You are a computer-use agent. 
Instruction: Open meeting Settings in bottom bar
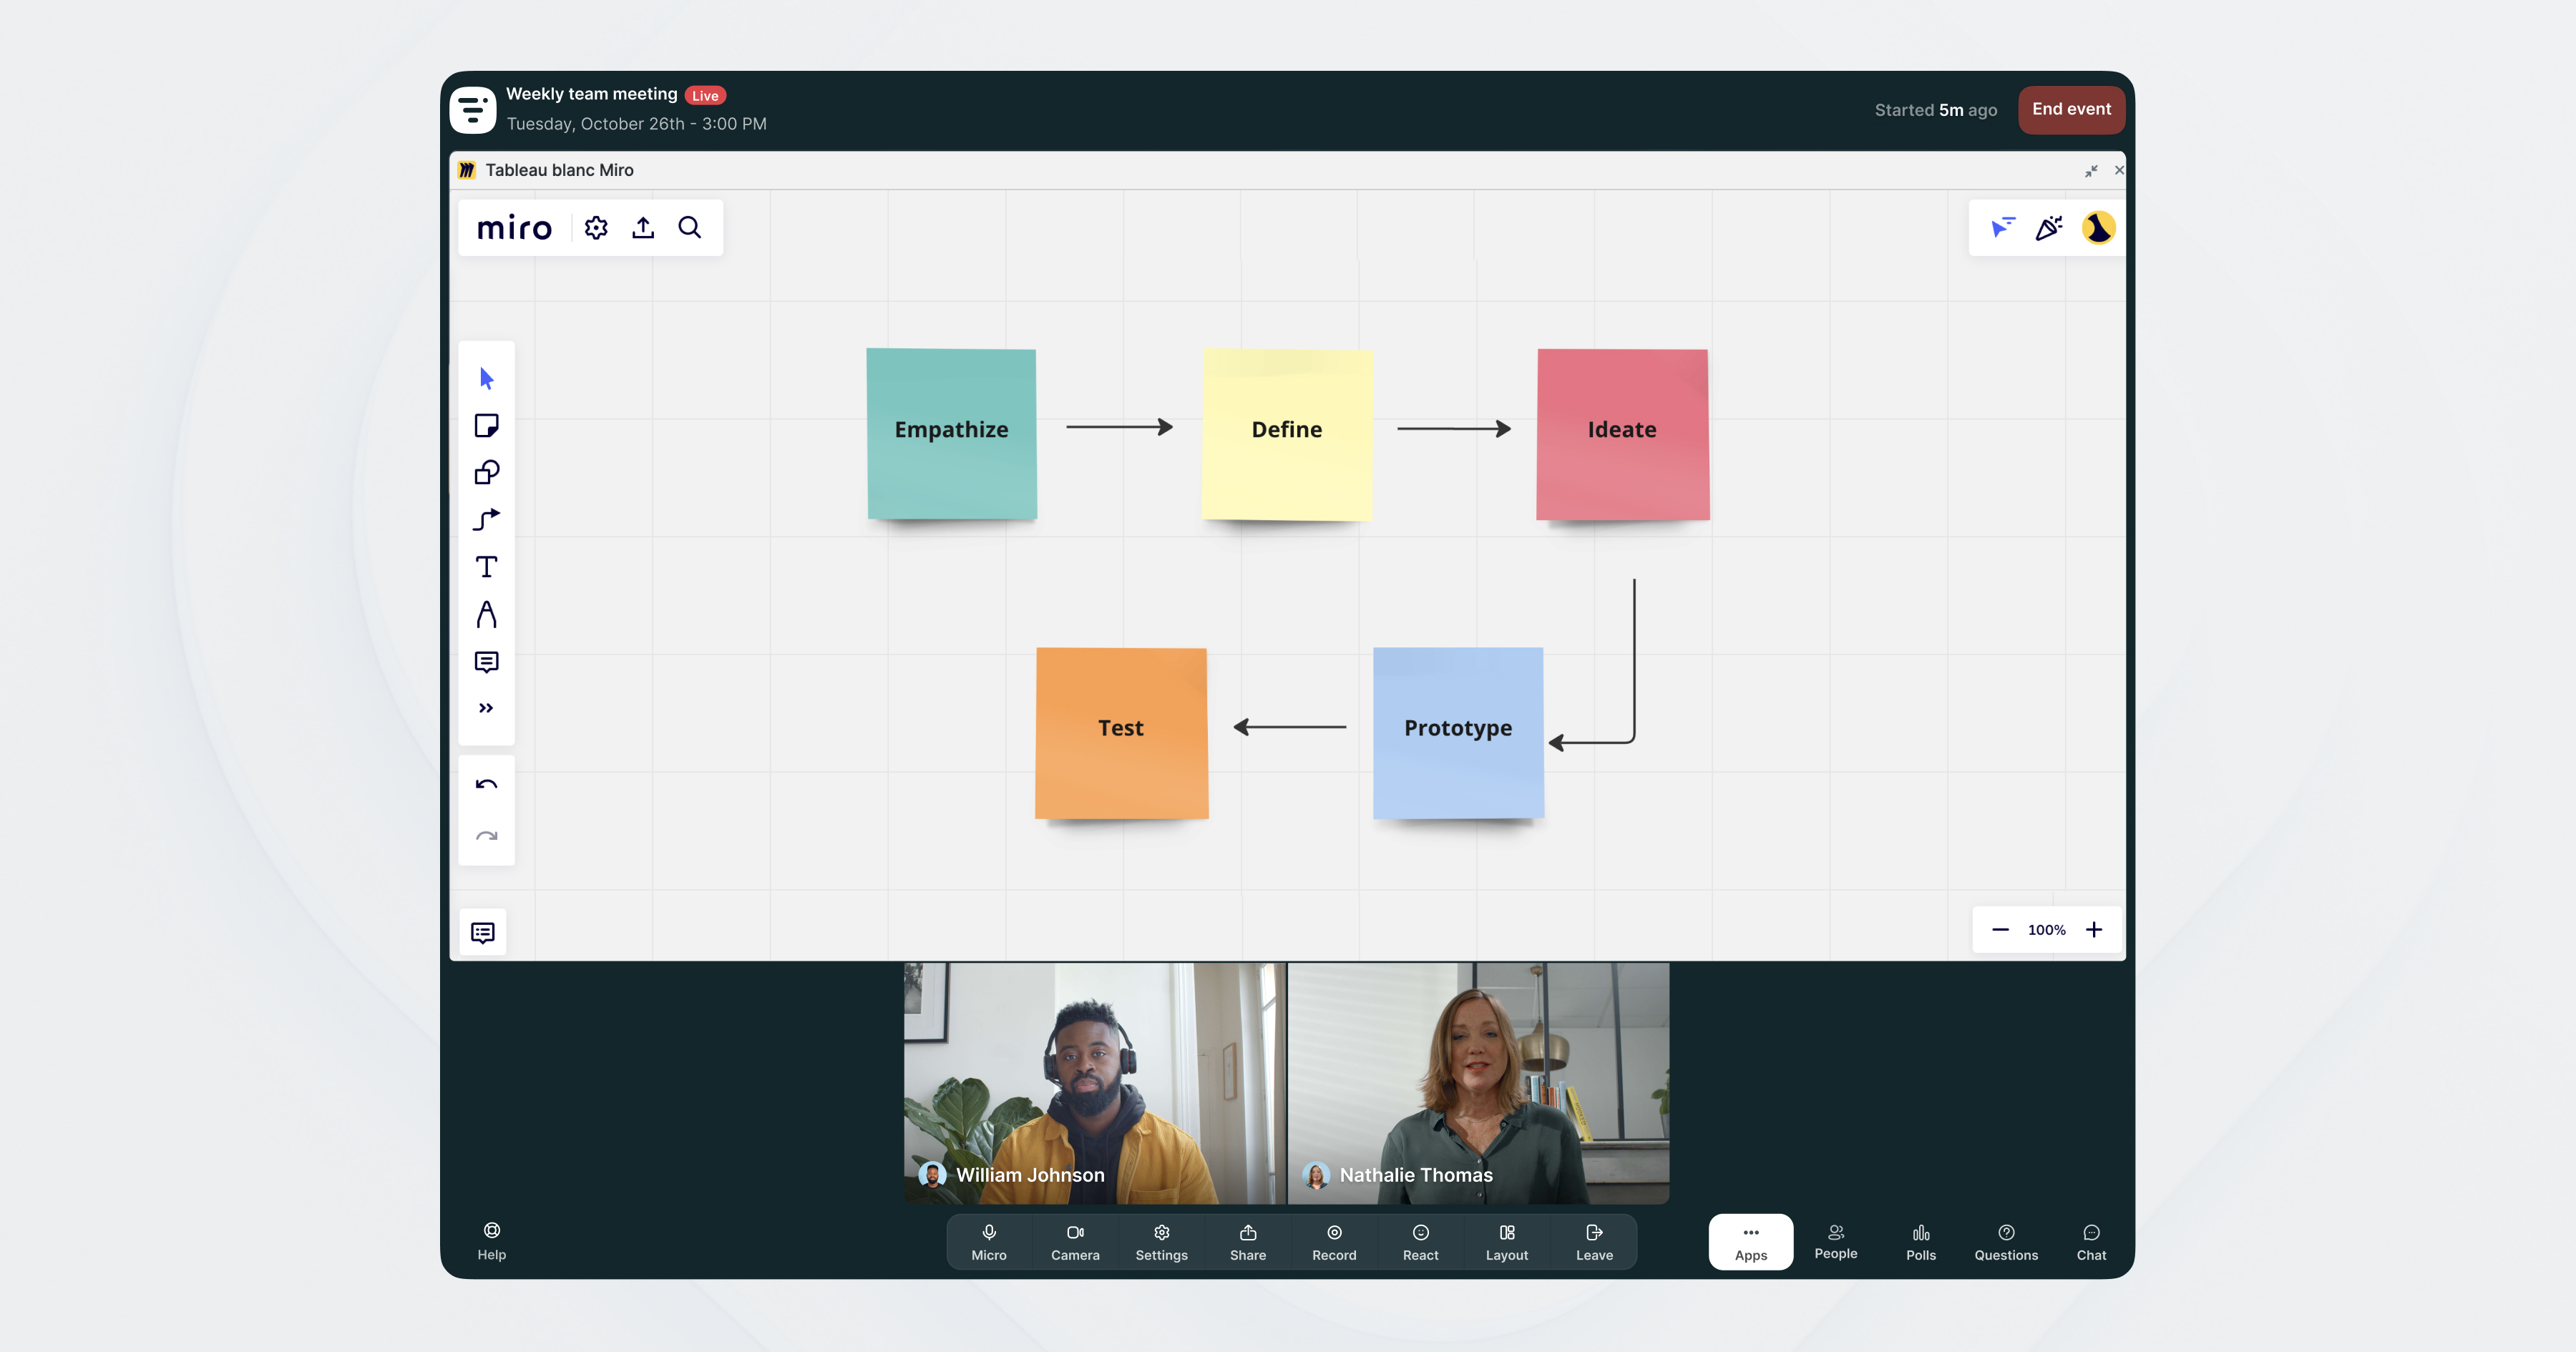[1161, 1242]
